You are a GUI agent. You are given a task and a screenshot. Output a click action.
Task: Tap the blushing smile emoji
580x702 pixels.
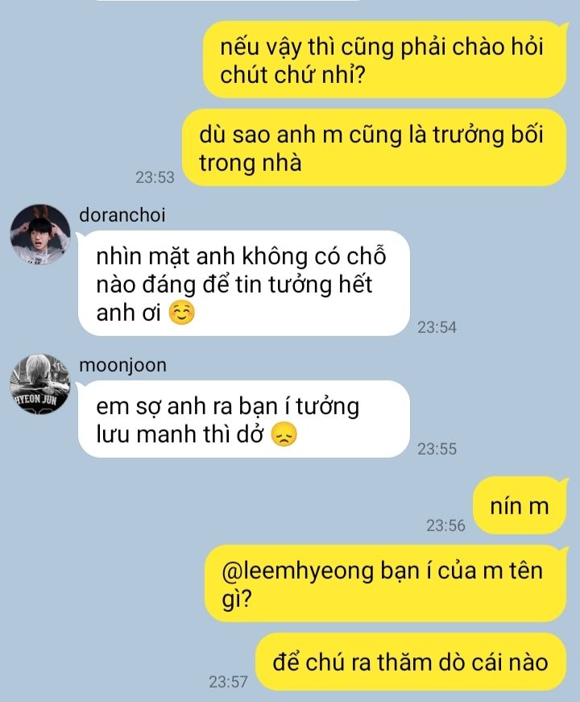(x=181, y=313)
